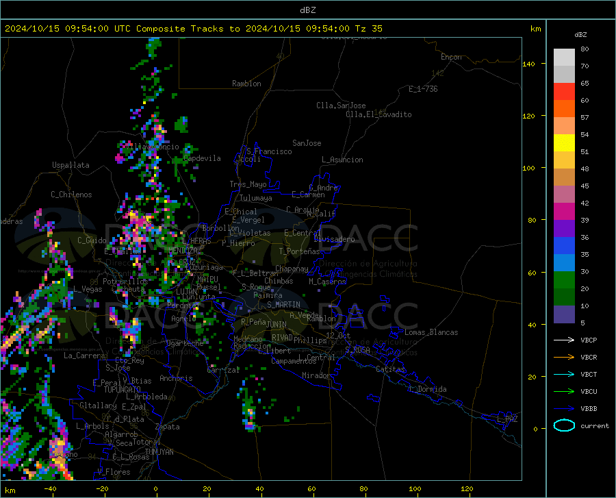Click the 'Tulumaya' map label

(x=256, y=198)
